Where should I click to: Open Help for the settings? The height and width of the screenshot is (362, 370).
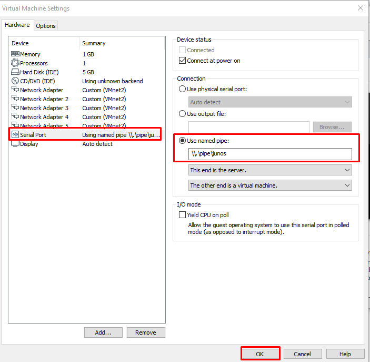click(345, 354)
